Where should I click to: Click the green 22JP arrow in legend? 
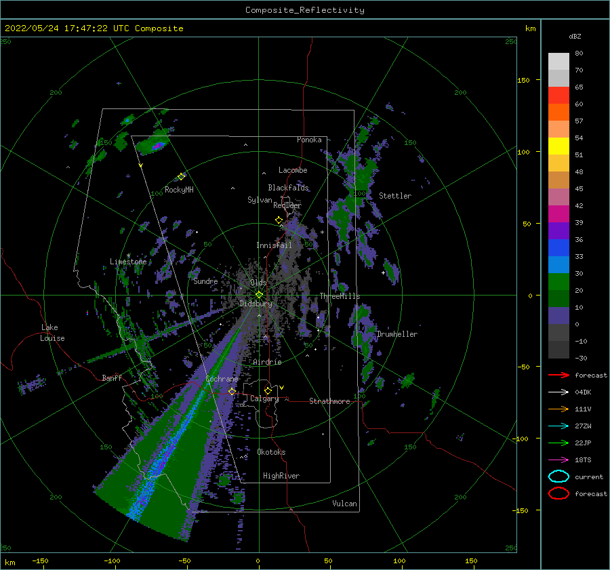click(x=558, y=443)
